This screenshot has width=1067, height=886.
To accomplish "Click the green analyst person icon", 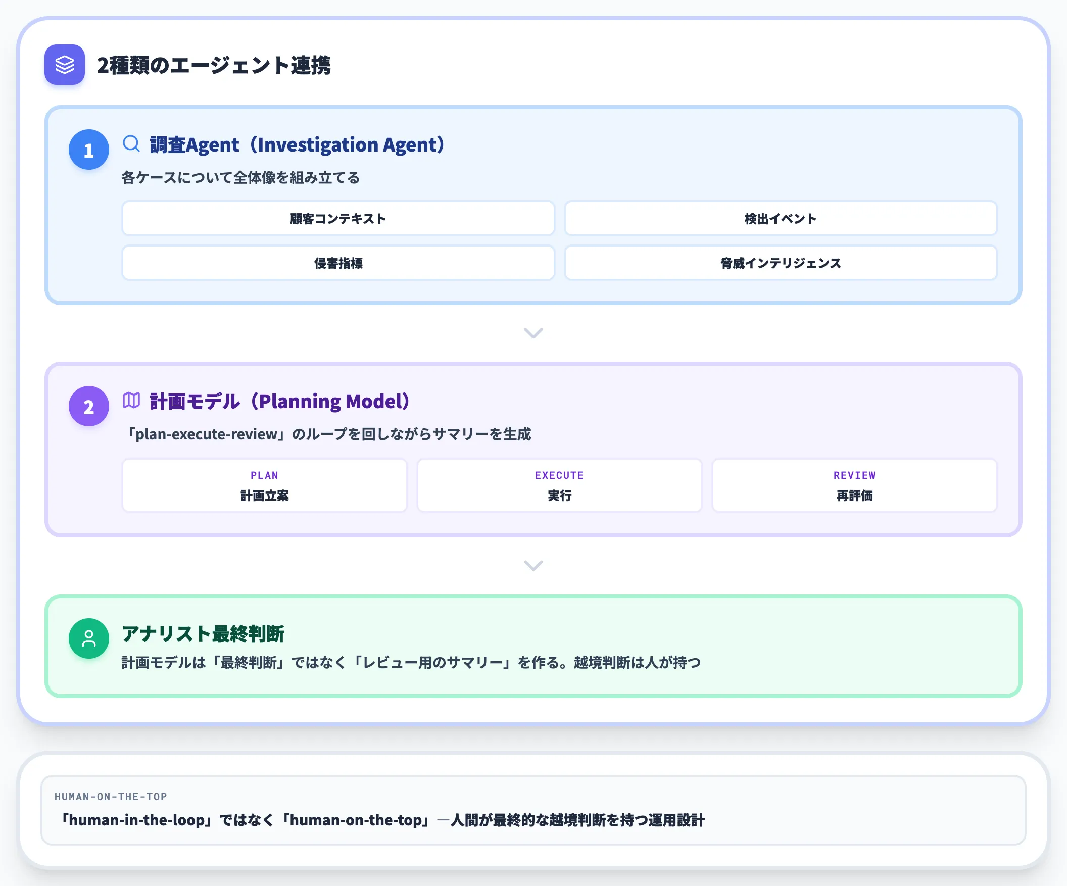I will tap(89, 638).
